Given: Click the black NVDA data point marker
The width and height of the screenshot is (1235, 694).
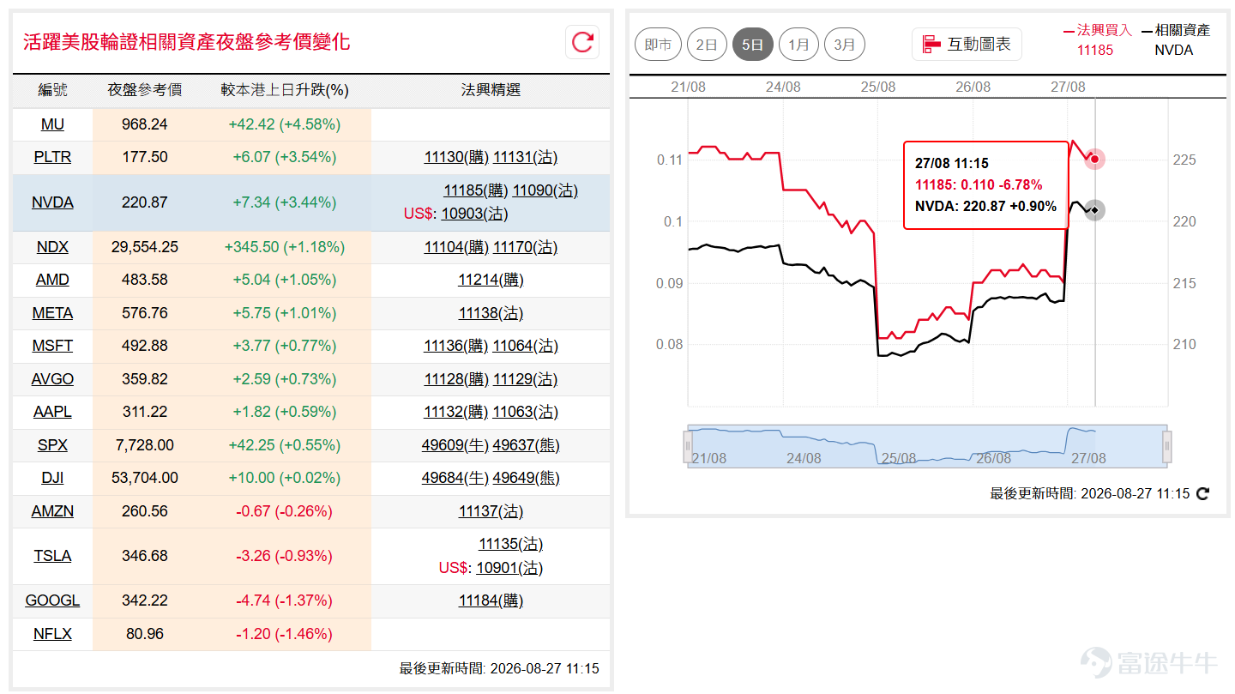Looking at the screenshot, I should pyautogui.click(x=1094, y=210).
